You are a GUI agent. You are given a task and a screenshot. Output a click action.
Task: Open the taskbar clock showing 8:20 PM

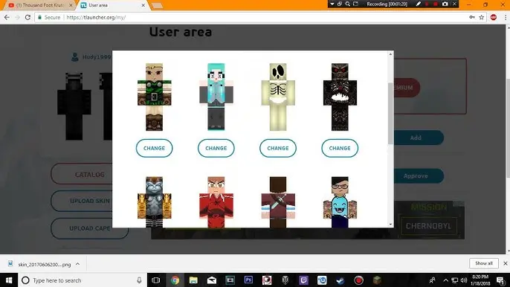[x=480, y=280]
